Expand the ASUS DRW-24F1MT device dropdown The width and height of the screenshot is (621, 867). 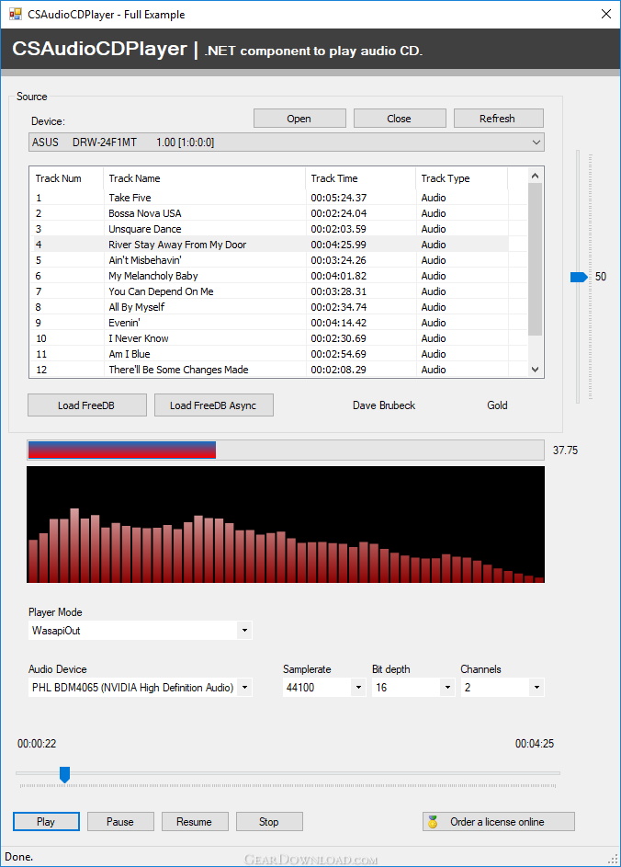tap(536, 143)
